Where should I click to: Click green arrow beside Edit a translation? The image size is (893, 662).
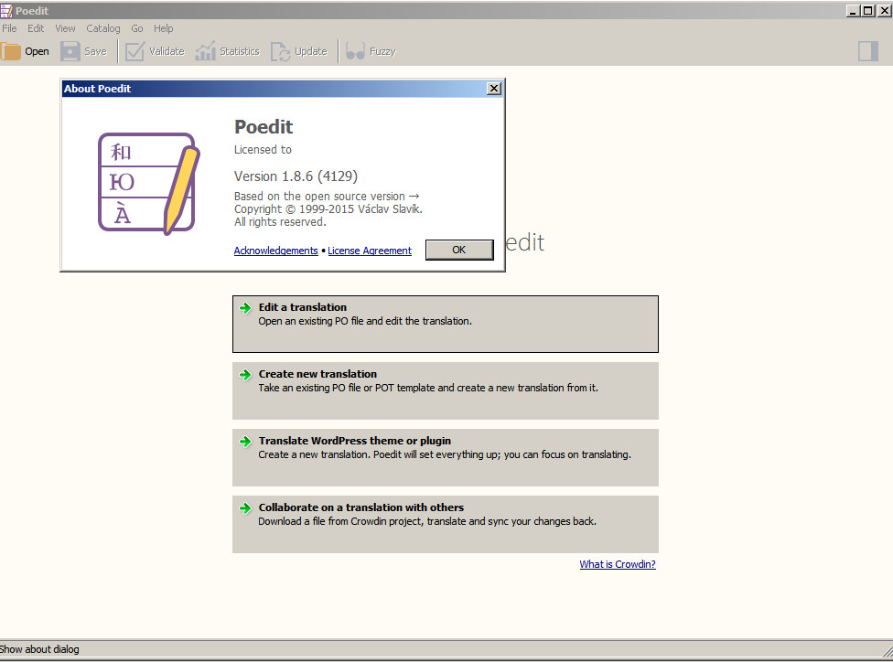(243, 307)
